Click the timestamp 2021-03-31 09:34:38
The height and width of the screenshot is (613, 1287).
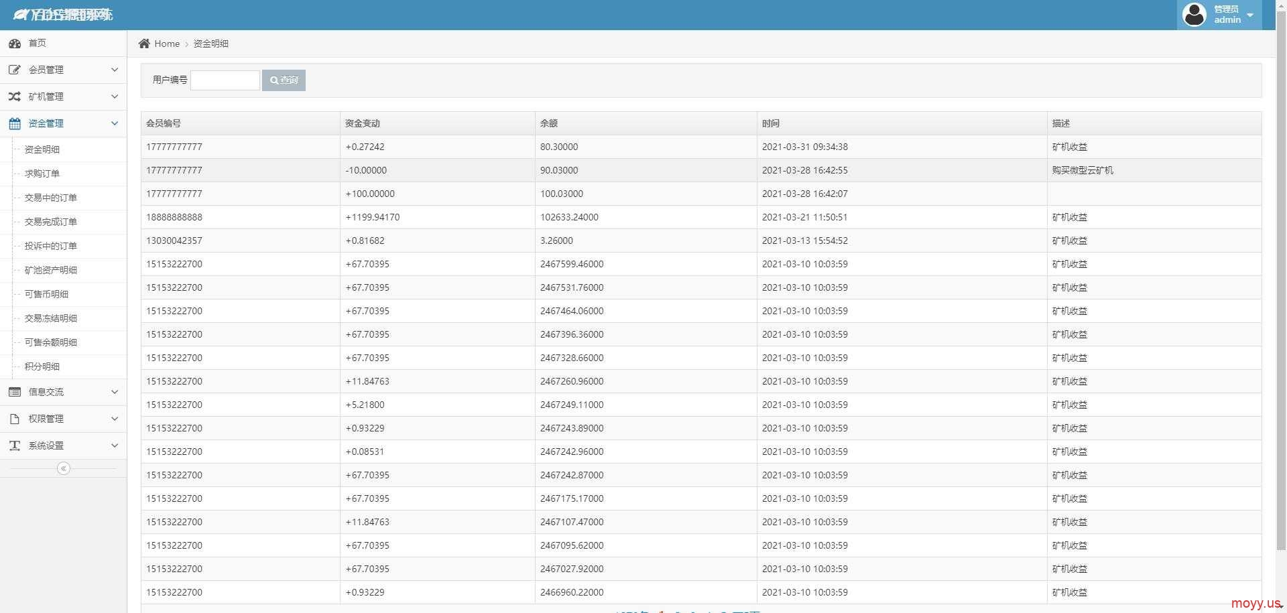[805, 147]
